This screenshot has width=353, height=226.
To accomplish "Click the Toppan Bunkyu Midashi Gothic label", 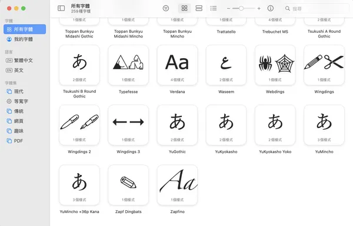I will click(x=79, y=33).
